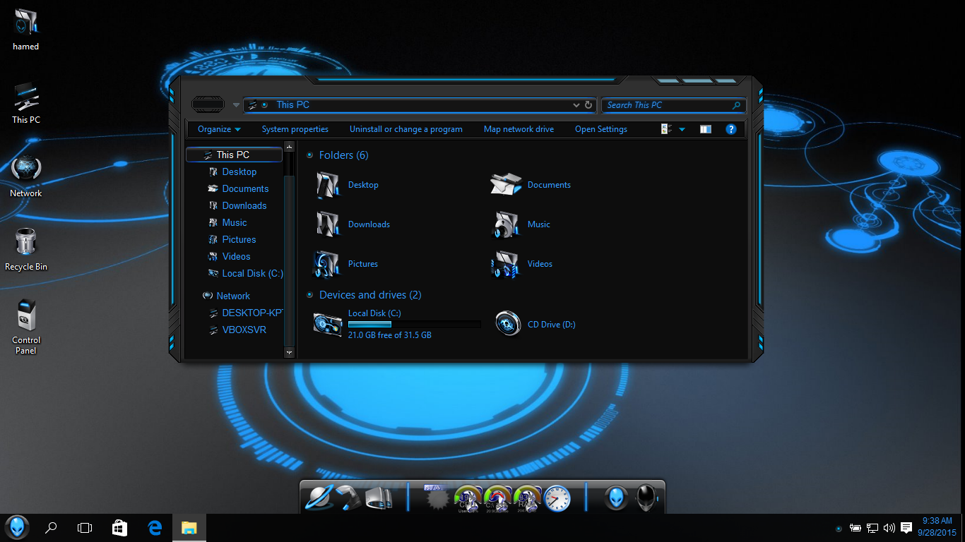This screenshot has width=965, height=542.
Task: Open Control Panel desktop shortcut
Action: 26,316
